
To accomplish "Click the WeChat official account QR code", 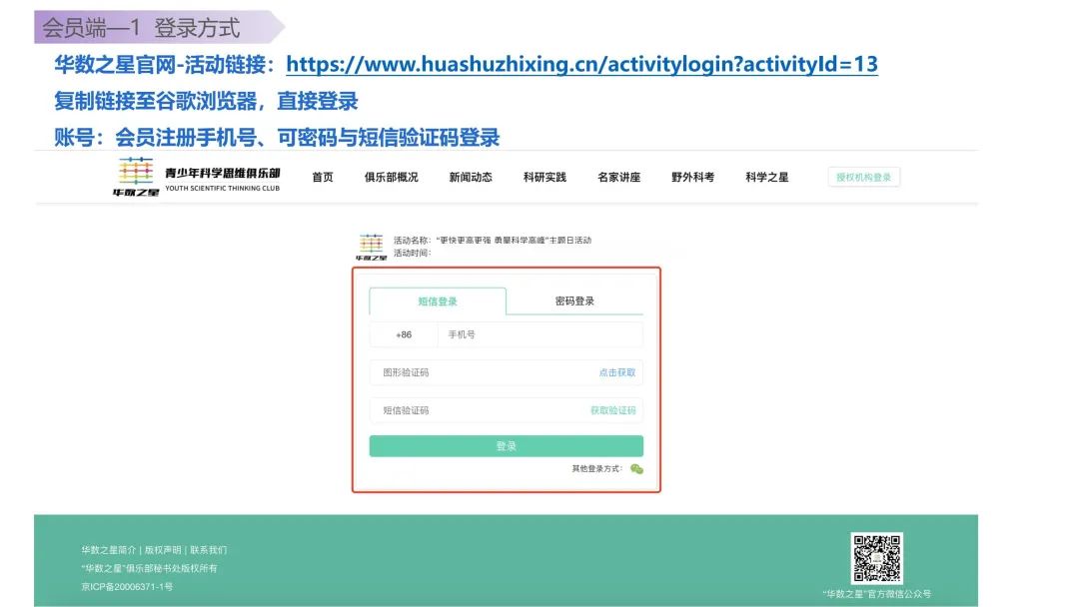I will click(x=877, y=558).
